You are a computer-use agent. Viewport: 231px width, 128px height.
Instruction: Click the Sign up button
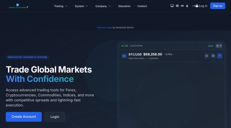click(x=218, y=6)
